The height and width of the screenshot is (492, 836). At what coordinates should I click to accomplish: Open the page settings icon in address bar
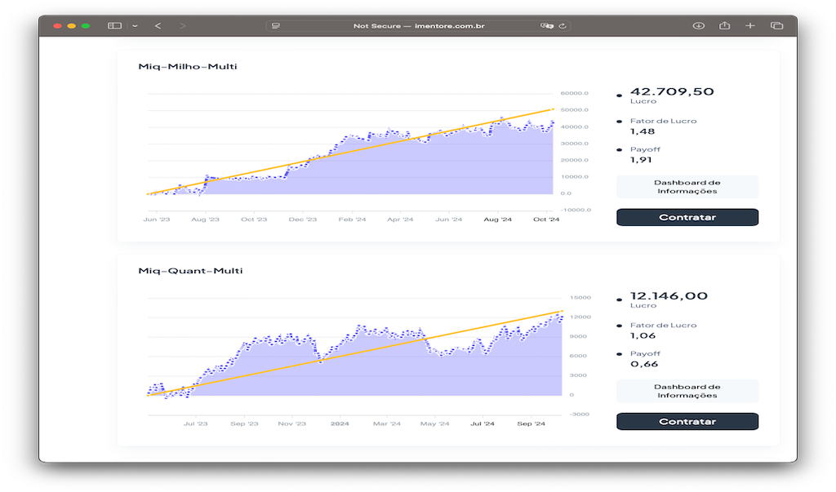tap(276, 25)
